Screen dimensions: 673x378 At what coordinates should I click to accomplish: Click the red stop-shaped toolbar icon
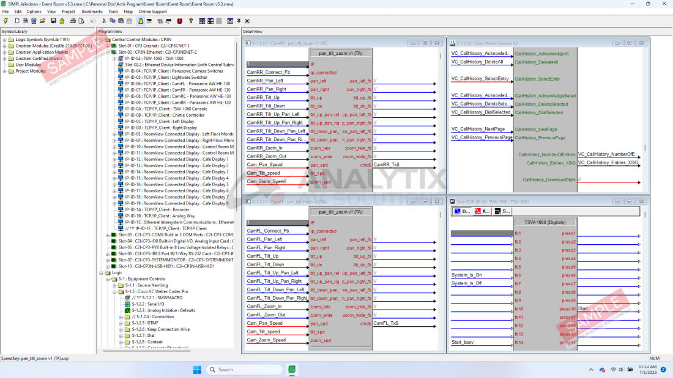(179, 21)
